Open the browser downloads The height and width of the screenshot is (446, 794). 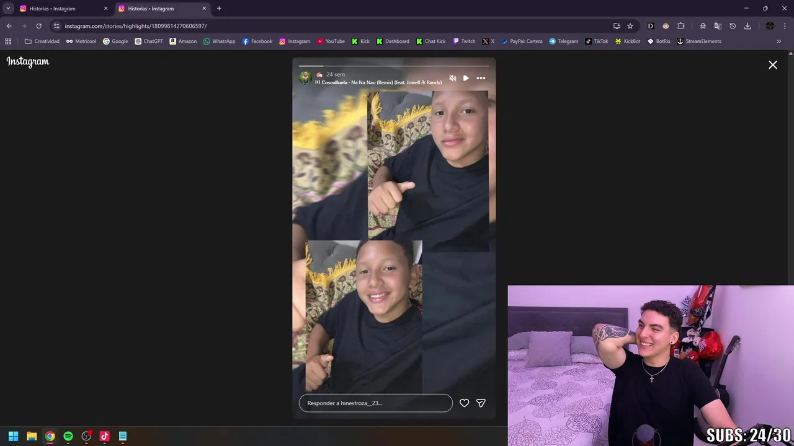pyautogui.click(x=747, y=26)
